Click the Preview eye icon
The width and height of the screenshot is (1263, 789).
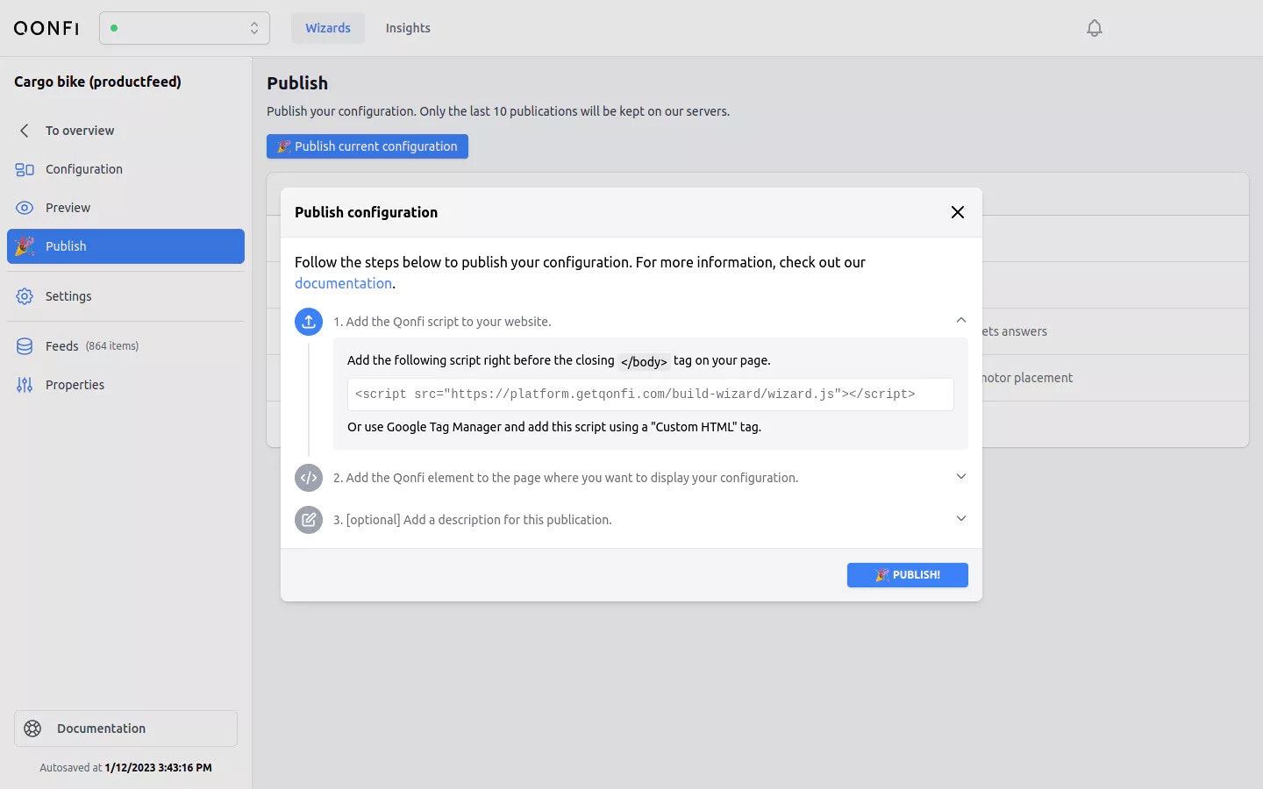(x=25, y=208)
